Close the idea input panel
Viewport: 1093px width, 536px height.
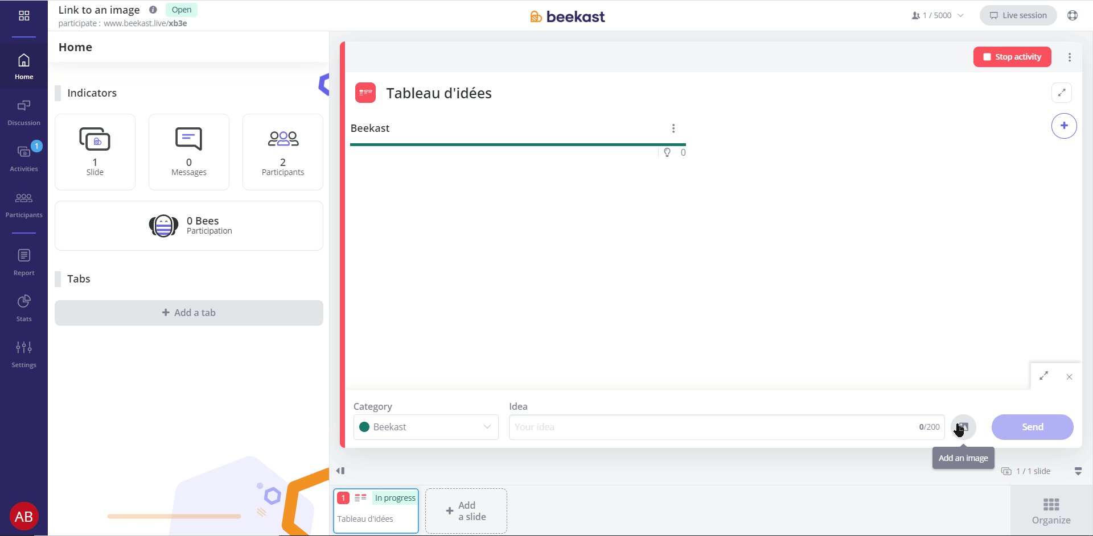pos(1069,377)
